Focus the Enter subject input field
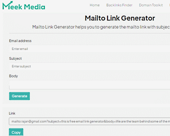Screen dimensions: 170x136 click(x=90, y=66)
